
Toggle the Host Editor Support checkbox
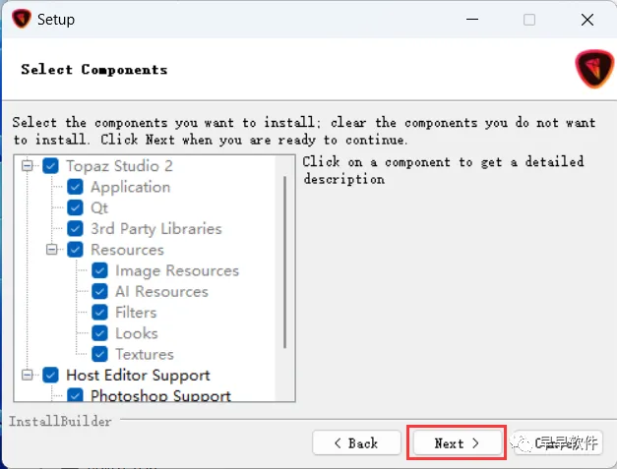point(50,375)
